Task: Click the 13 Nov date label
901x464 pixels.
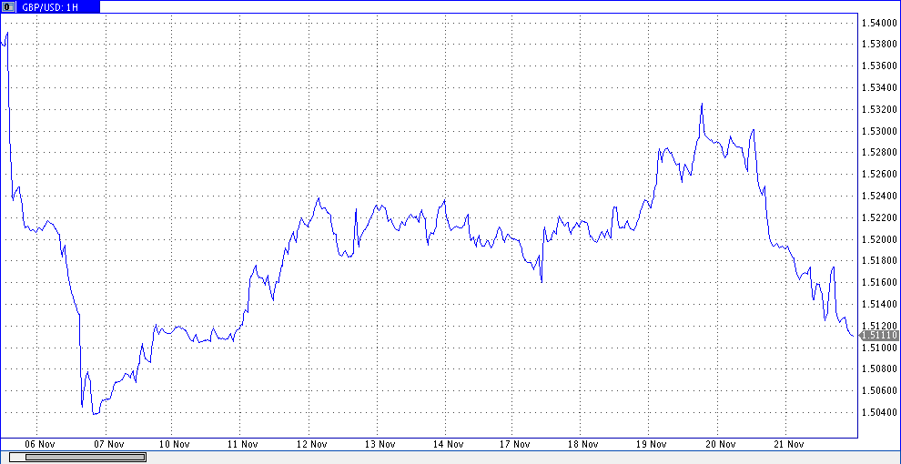Action: coord(380,445)
